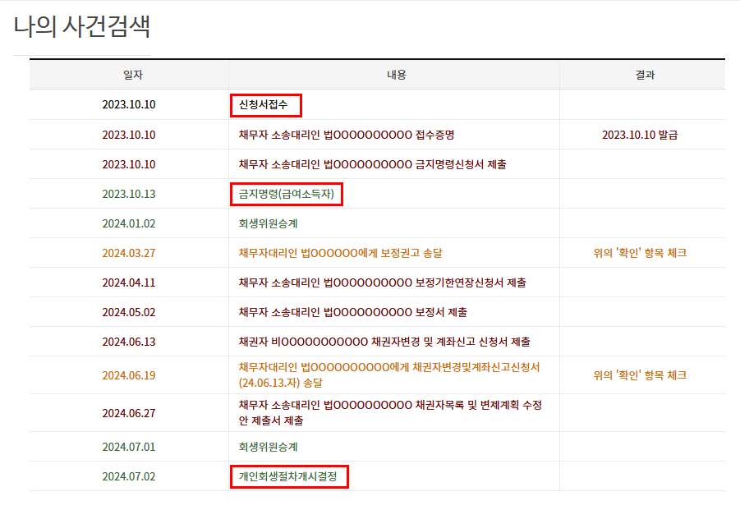Click 채권자목록 및 변제계획 수정안 제출서 entry
The width and height of the screenshot is (740, 510).
point(390,412)
